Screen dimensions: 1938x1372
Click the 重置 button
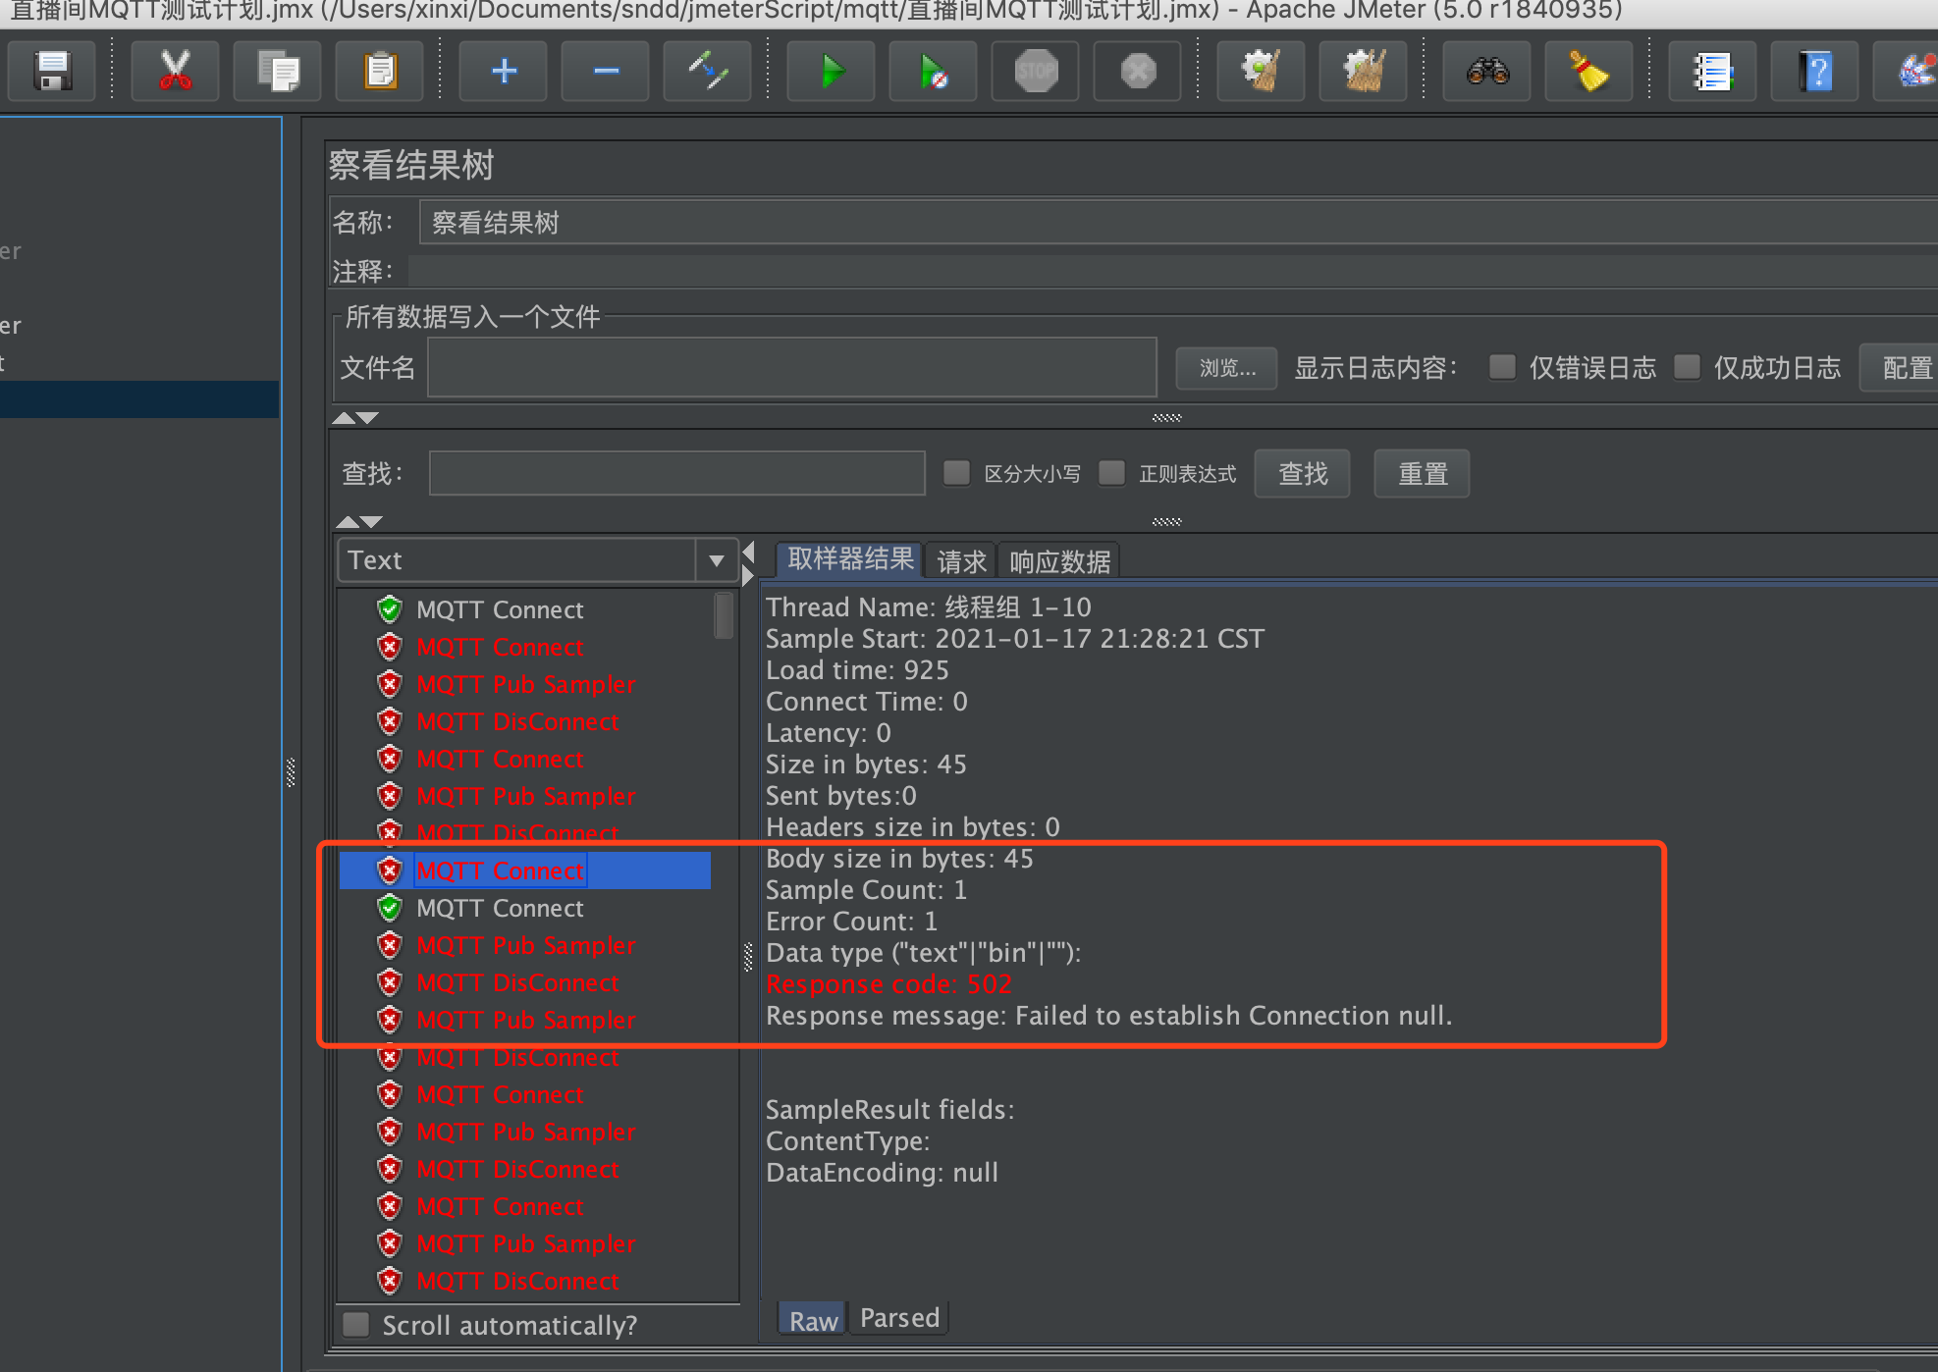1421,473
